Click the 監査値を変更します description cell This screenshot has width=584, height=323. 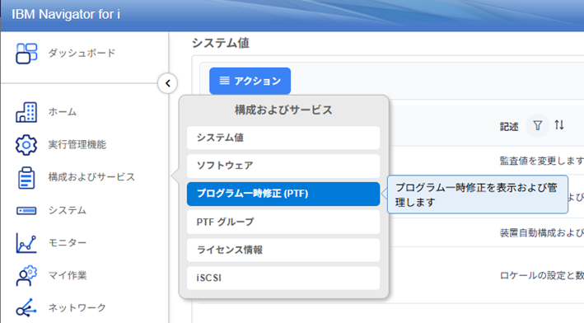click(x=541, y=161)
